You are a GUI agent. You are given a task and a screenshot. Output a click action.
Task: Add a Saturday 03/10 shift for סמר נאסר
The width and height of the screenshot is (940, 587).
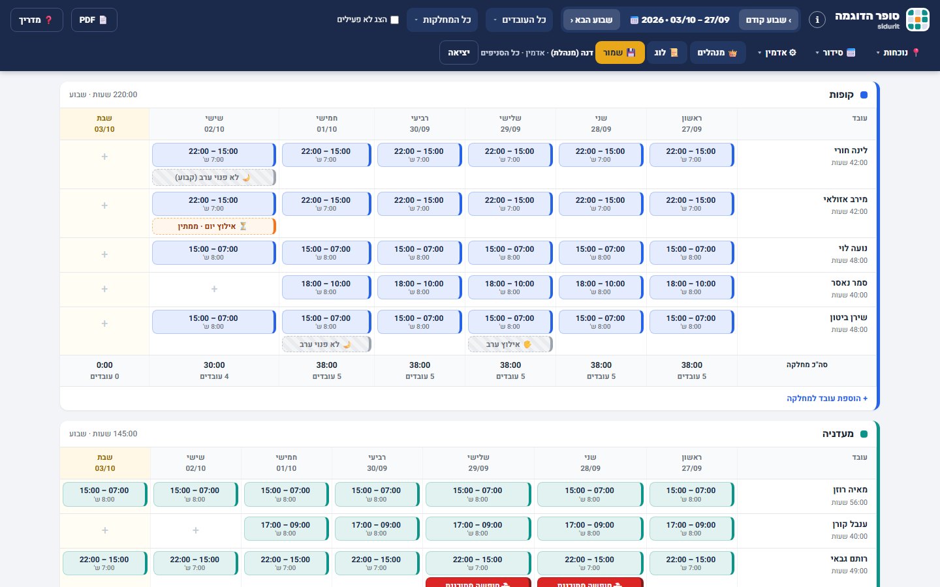coord(104,289)
